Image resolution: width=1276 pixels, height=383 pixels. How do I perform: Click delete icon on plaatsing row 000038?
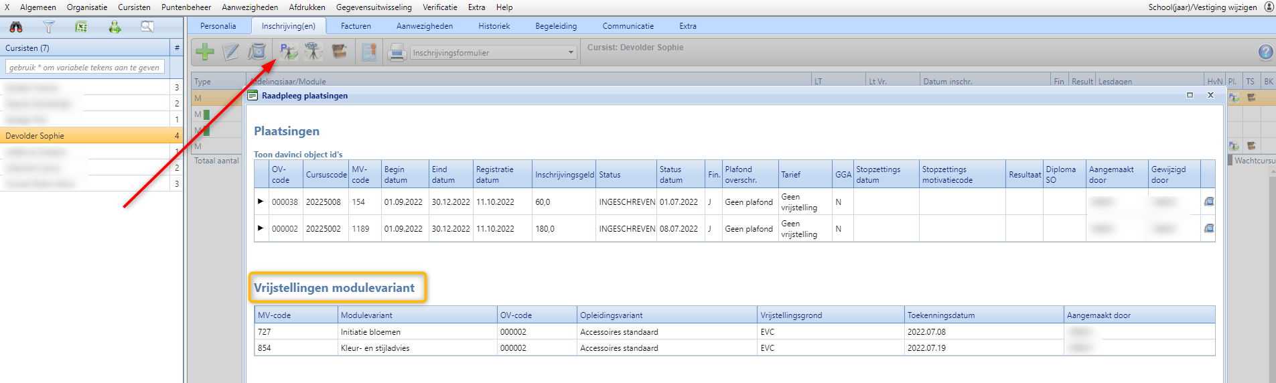click(1209, 202)
